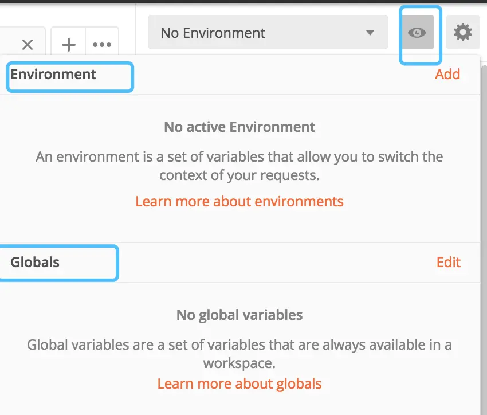
Task: Click the dark window title bar
Action: pyautogui.click(x=244, y=2)
